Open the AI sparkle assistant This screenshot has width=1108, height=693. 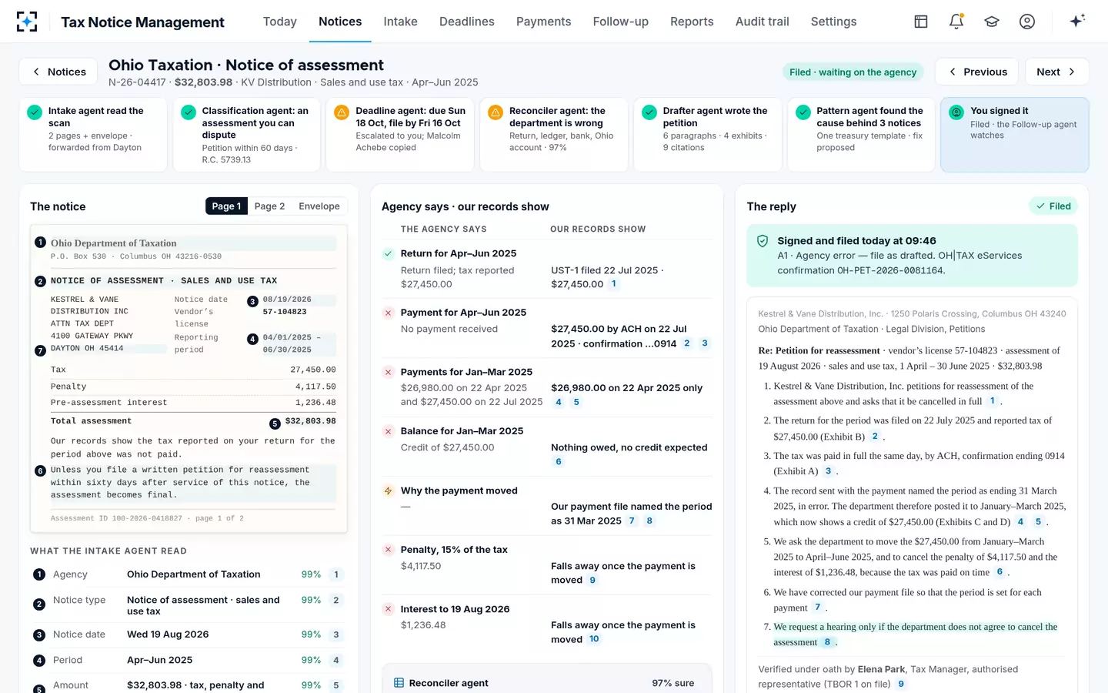point(1077,21)
